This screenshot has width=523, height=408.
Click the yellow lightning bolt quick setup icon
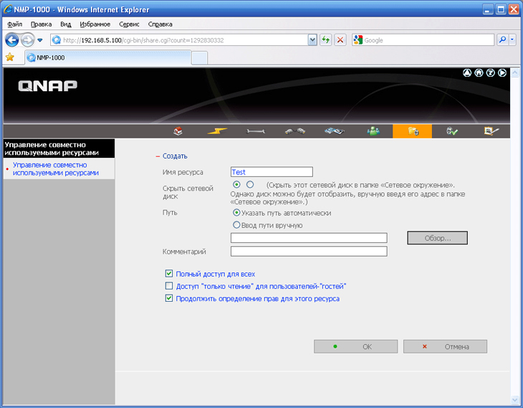coord(217,131)
